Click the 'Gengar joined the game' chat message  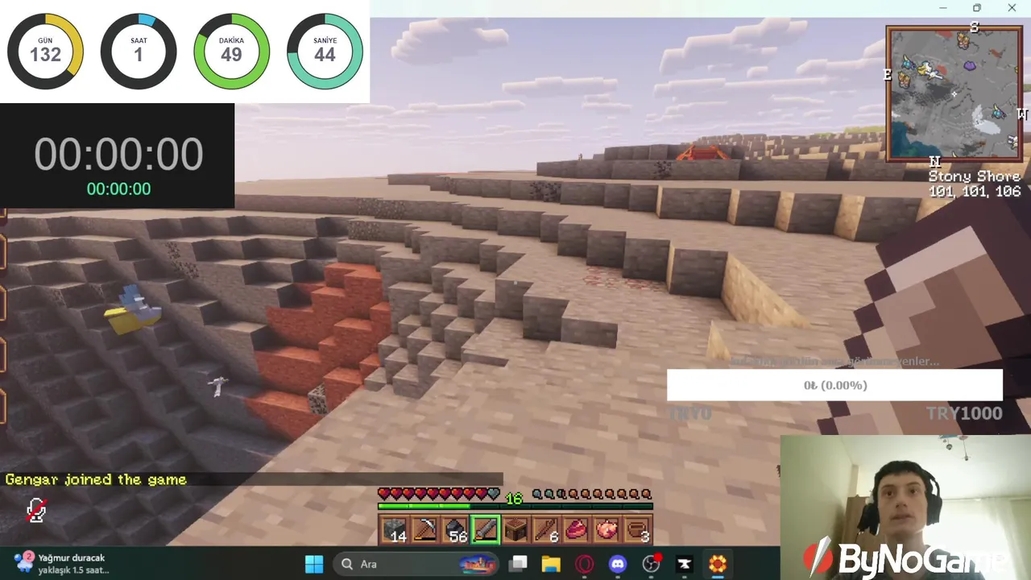(x=96, y=479)
